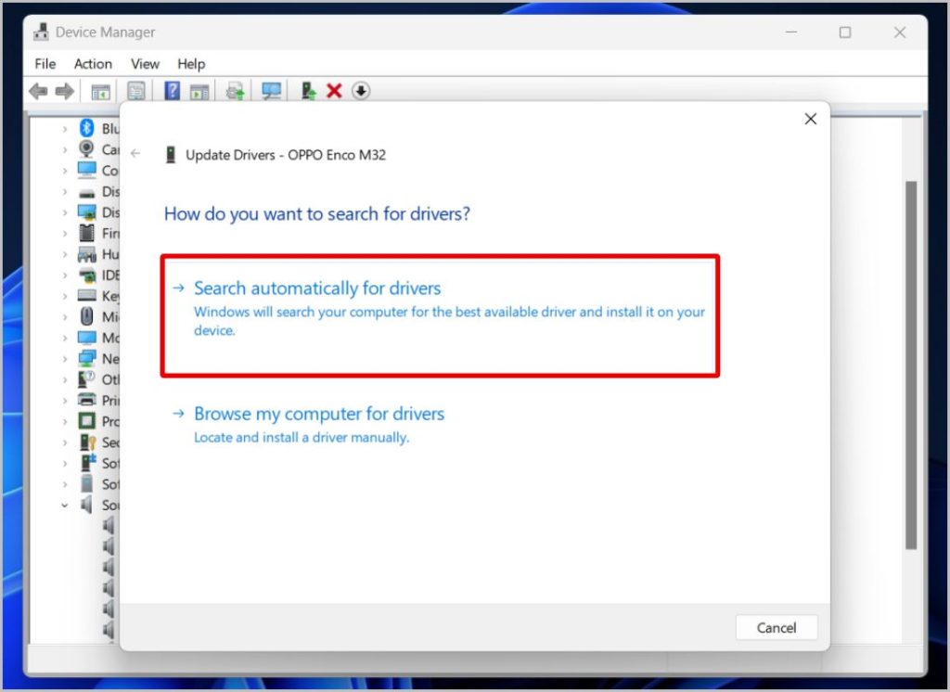Minimize the Device Manager window

click(791, 32)
